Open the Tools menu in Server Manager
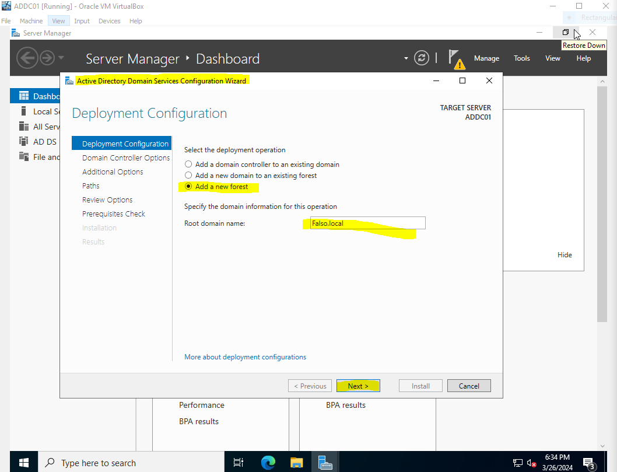The width and height of the screenshot is (617, 472). tap(521, 58)
